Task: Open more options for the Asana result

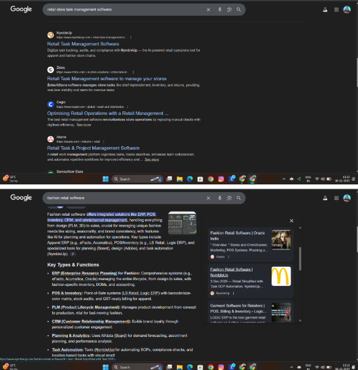Action: 104,142
